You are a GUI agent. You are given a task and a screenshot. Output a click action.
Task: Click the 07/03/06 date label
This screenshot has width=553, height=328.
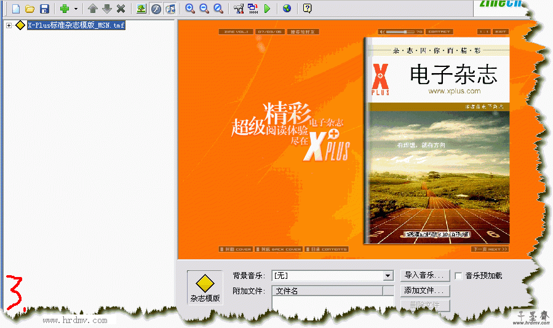tap(269, 32)
